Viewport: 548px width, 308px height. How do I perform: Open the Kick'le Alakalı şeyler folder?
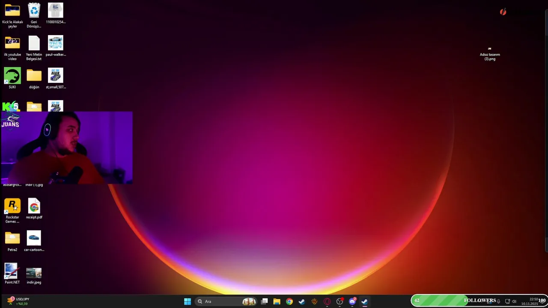[x=12, y=15]
